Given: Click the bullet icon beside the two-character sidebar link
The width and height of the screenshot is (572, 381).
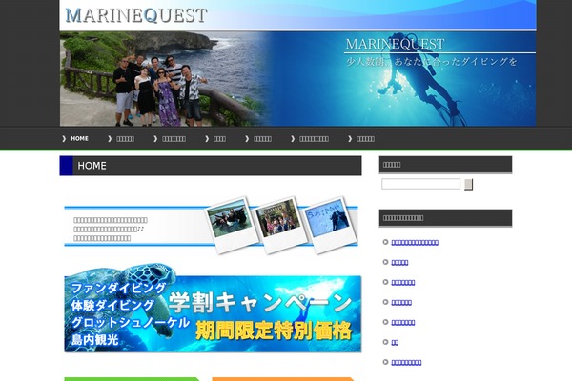Looking at the screenshot, I should 385,342.
